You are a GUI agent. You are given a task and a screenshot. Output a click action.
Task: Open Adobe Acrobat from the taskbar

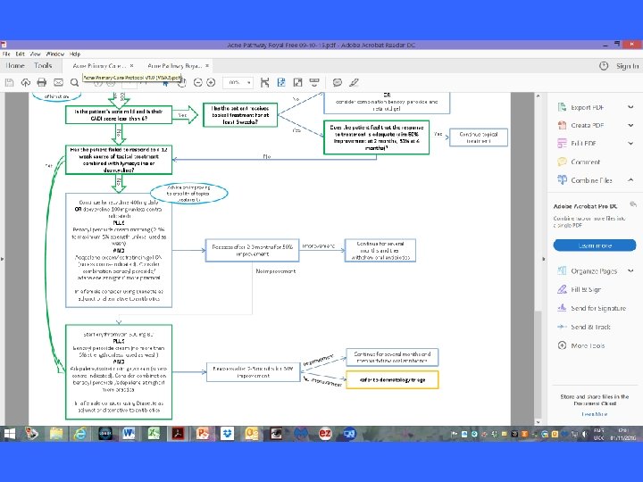click(x=178, y=434)
